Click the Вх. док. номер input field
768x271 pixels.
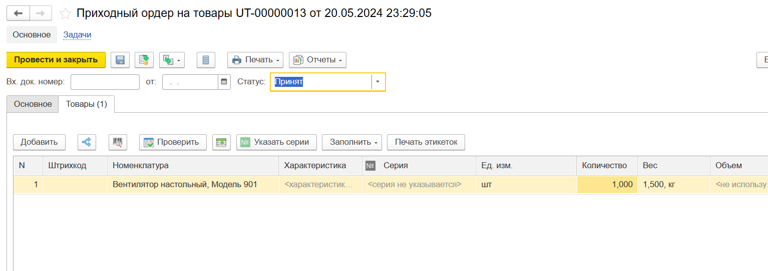click(x=105, y=82)
